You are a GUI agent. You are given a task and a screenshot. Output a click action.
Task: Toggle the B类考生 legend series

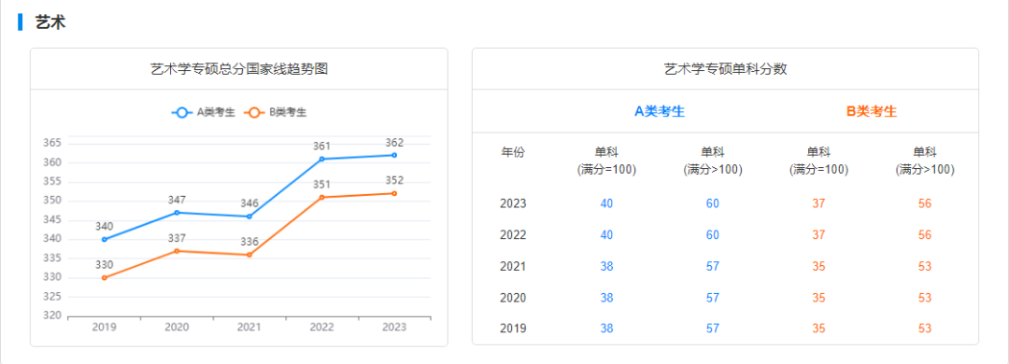pos(276,113)
